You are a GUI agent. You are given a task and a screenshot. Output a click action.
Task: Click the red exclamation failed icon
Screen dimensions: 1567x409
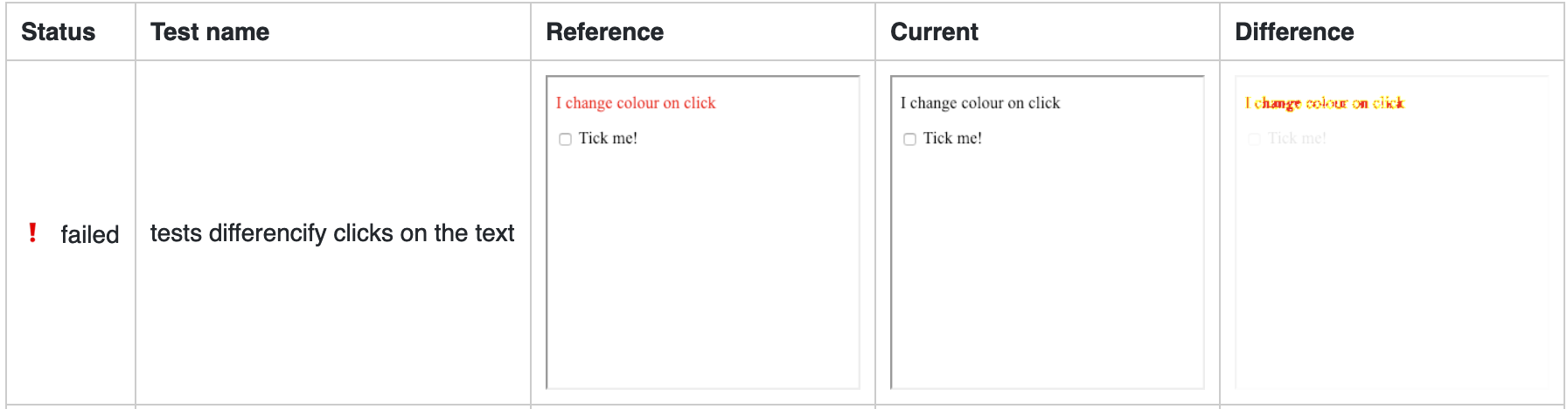click(33, 232)
